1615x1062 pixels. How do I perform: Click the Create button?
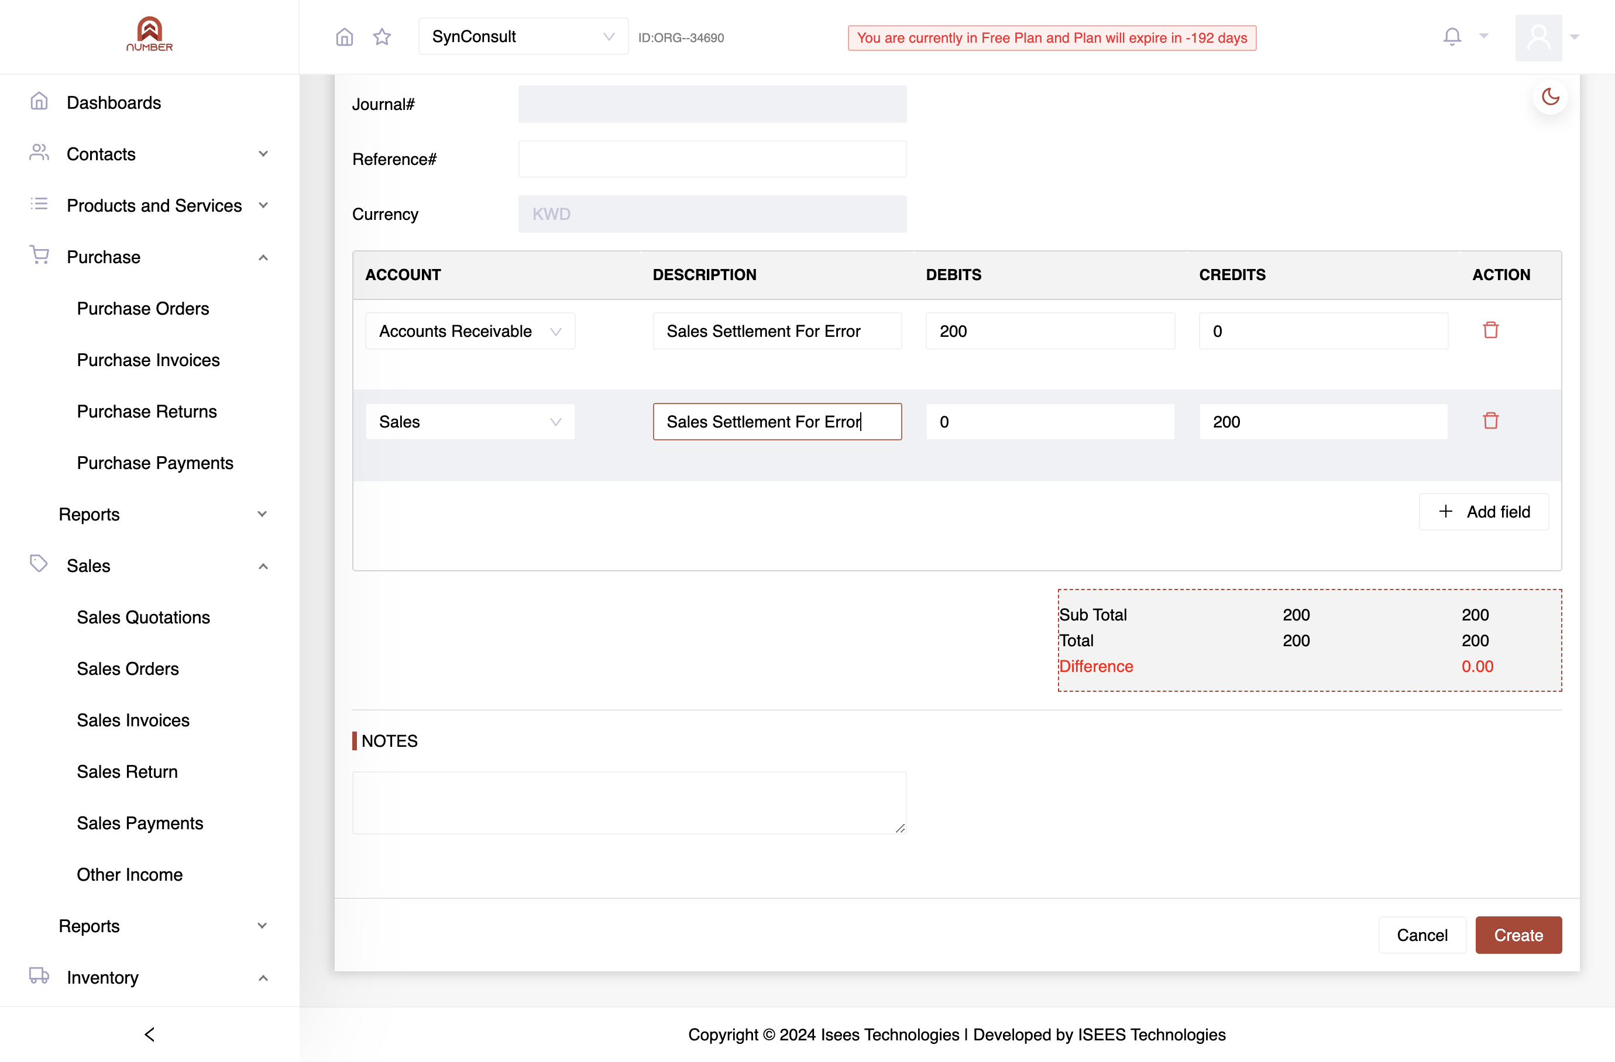click(1518, 935)
